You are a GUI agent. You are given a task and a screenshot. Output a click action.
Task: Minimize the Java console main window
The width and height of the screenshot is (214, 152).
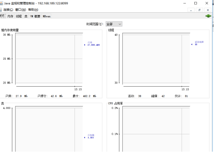click(x=185, y=3)
